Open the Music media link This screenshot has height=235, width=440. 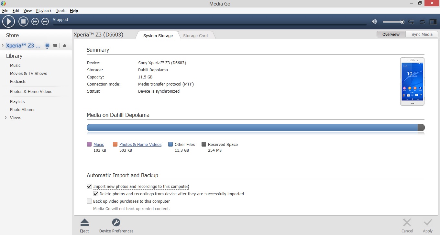tap(99, 144)
